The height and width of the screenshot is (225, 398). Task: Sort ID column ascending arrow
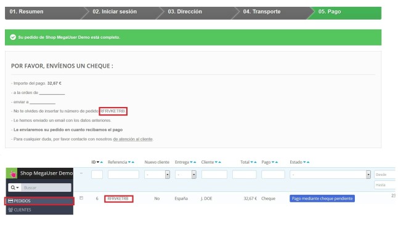tap(102, 162)
